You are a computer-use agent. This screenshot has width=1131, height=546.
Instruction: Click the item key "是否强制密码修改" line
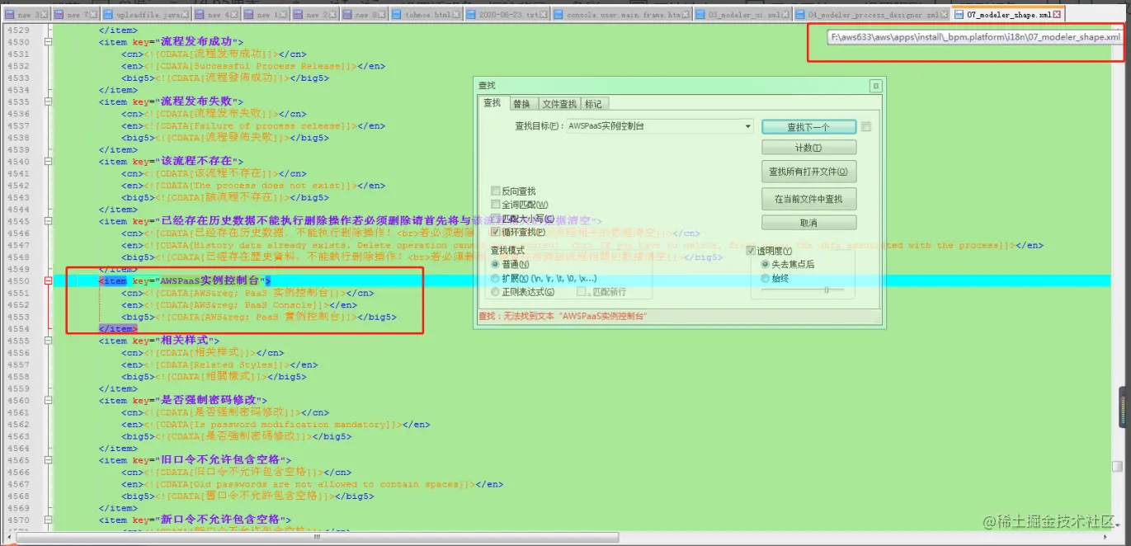[183, 401]
